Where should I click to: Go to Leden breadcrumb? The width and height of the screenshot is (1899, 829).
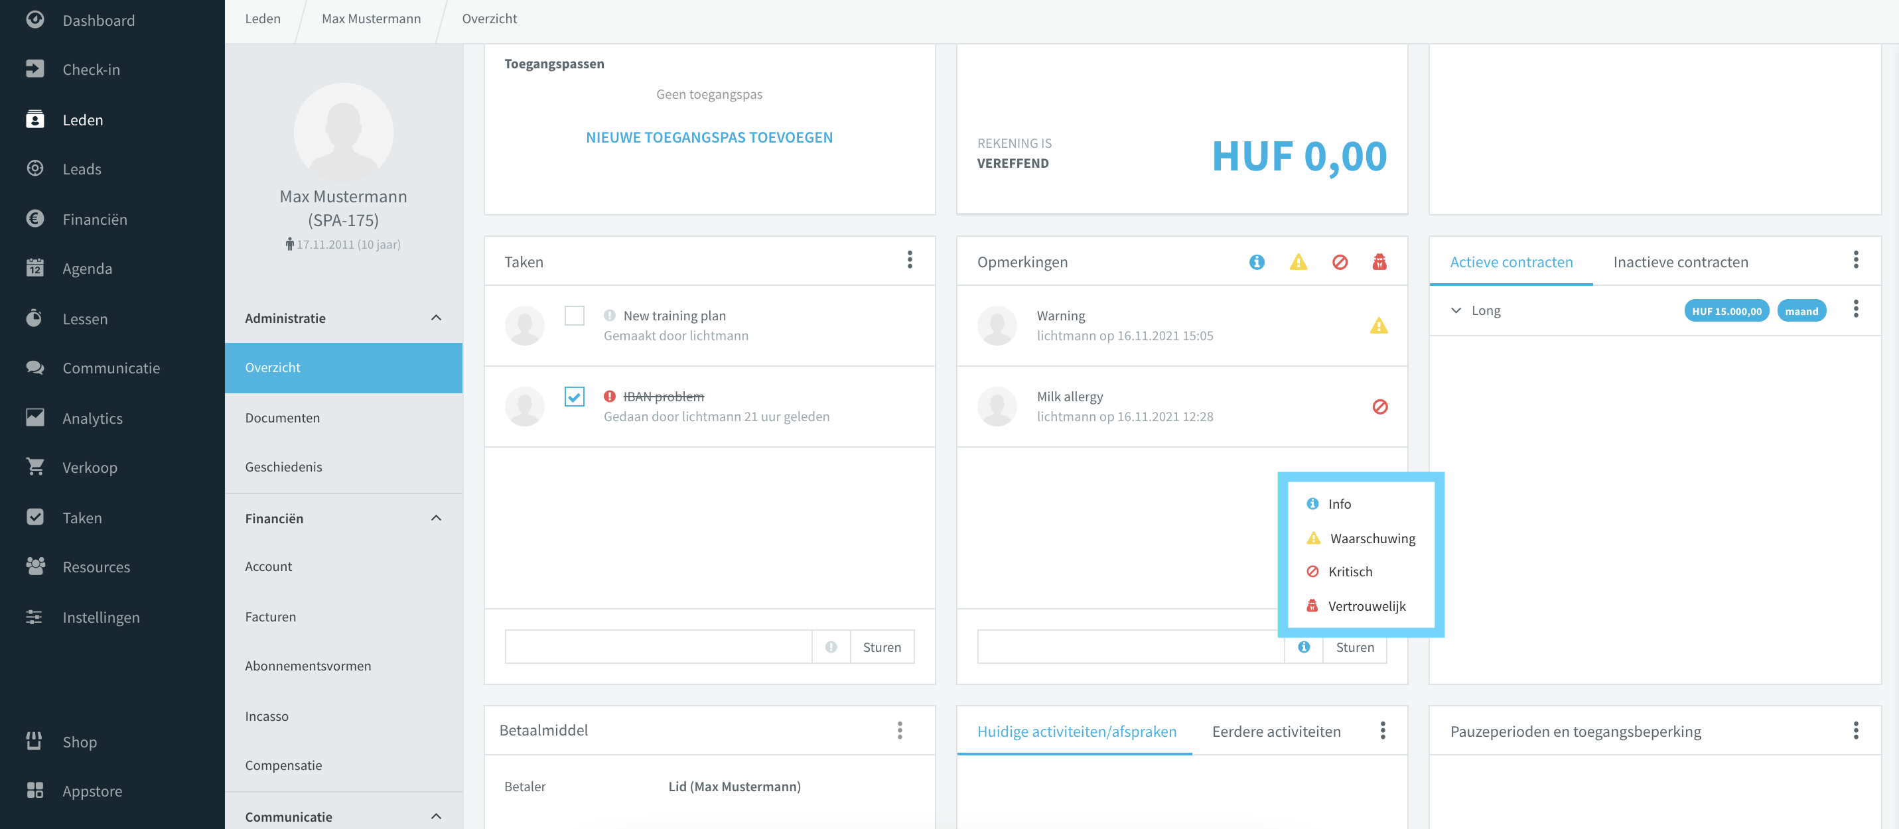263,19
